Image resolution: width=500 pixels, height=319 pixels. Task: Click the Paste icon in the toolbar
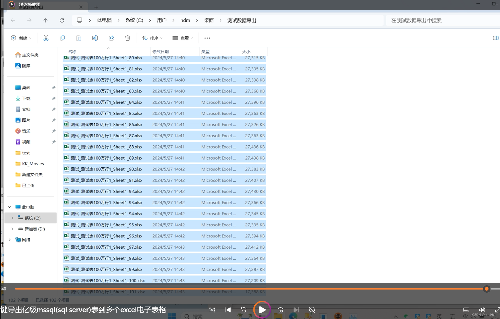79,38
